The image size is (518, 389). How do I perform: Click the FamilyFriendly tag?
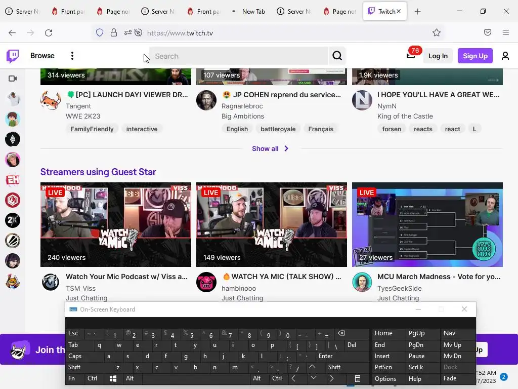[92, 129]
